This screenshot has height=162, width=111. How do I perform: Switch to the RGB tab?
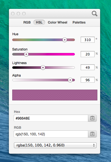click(27, 22)
